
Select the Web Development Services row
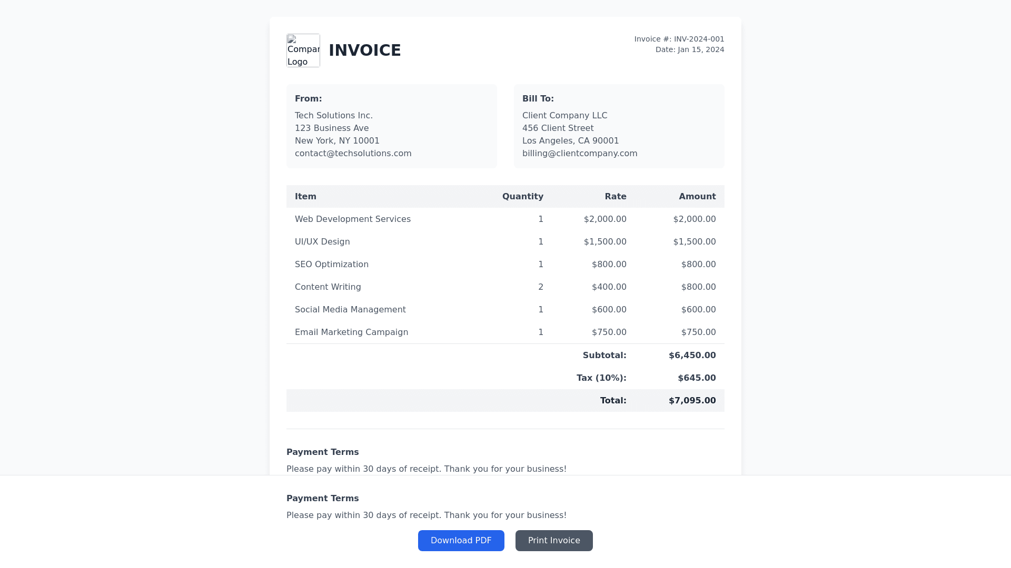point(352,219)
